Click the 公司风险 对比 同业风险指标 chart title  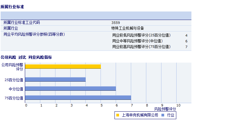click(x=26, y=57)
